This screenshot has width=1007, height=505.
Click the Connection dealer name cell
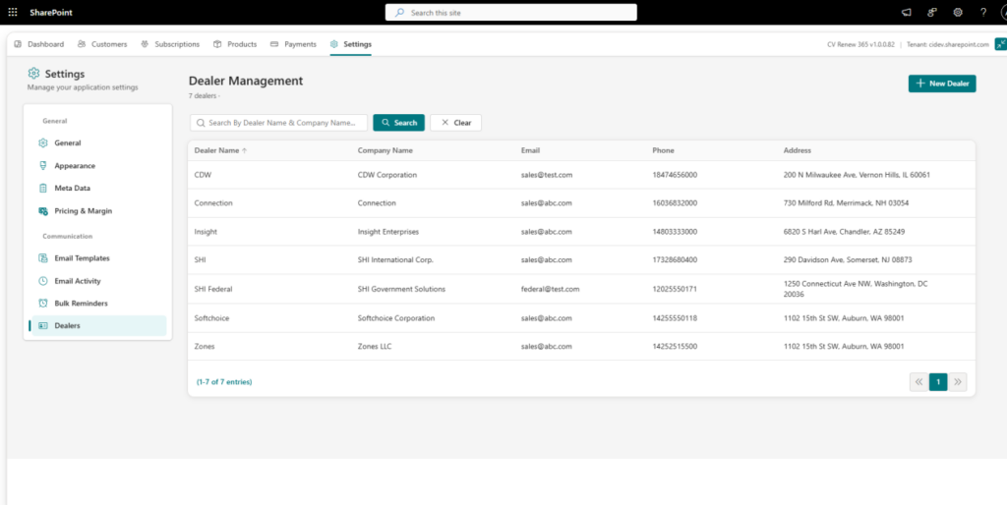pyautogui.click(x=213, y=202)
